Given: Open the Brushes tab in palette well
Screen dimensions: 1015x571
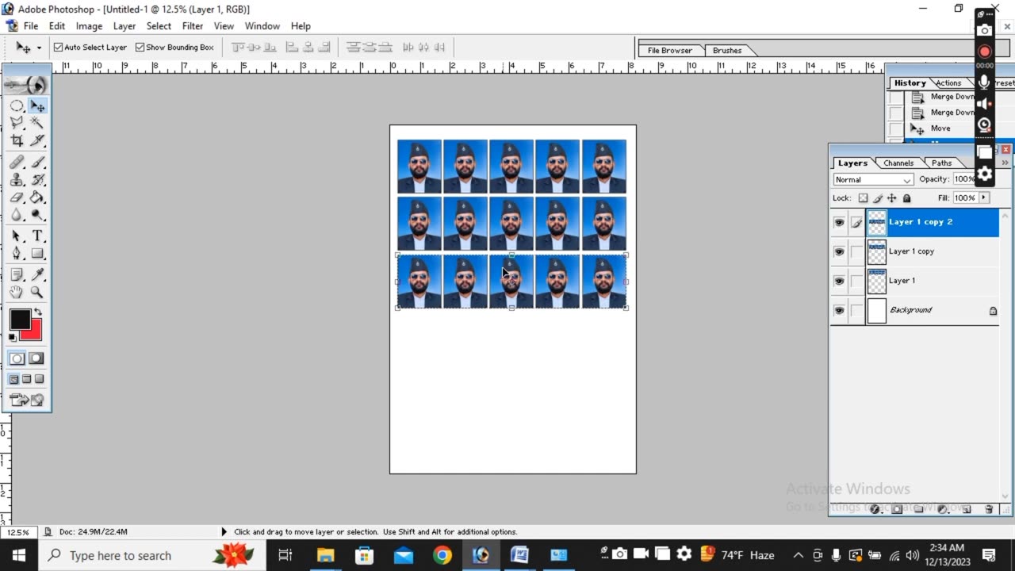Looking at the screenshot, I should [x=727, y=51].
